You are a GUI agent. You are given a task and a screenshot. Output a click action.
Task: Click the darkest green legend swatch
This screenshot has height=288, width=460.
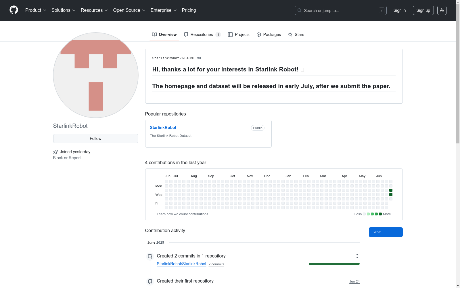tap(380, 214)
